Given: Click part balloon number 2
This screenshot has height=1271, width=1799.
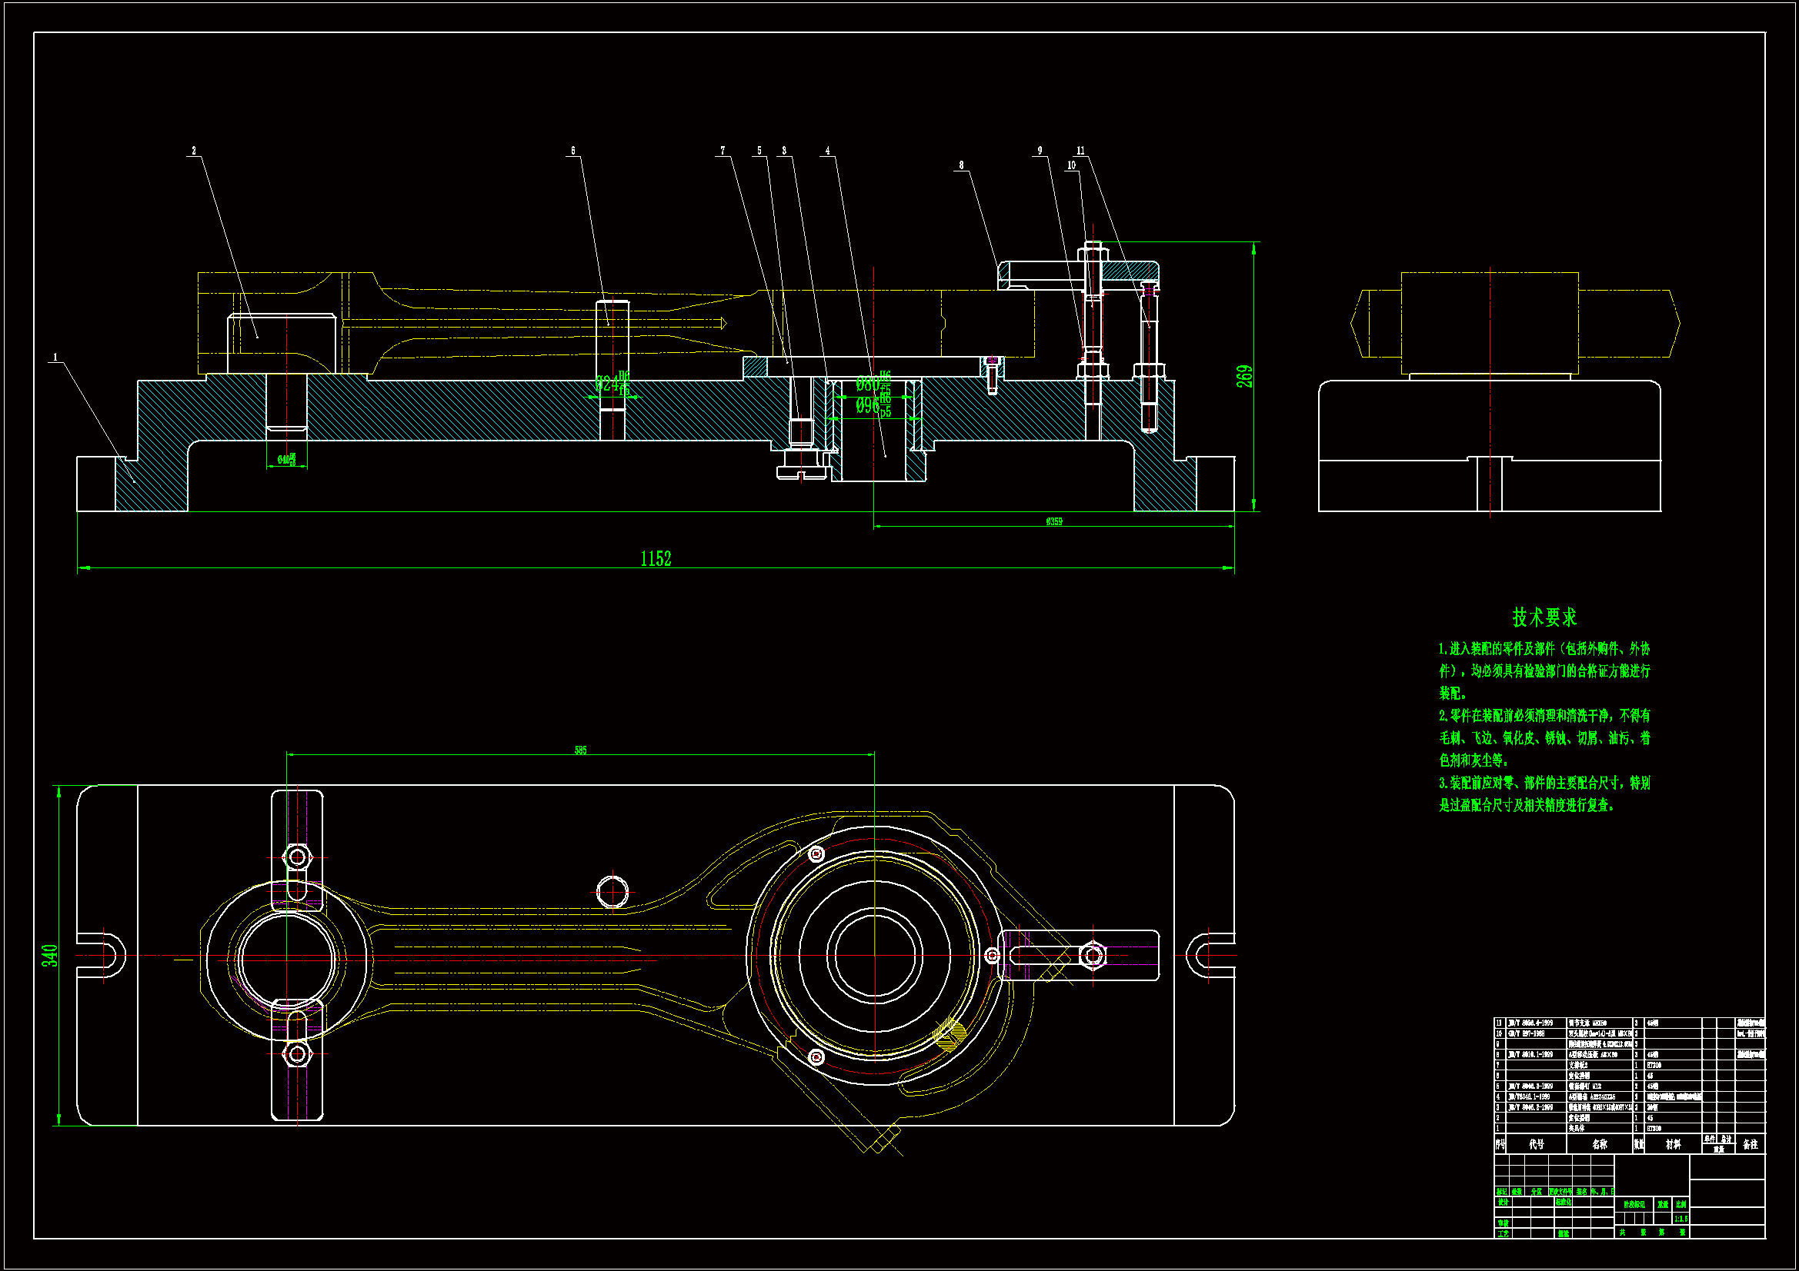Looking at the screenshot, I should tap(194, 151).
